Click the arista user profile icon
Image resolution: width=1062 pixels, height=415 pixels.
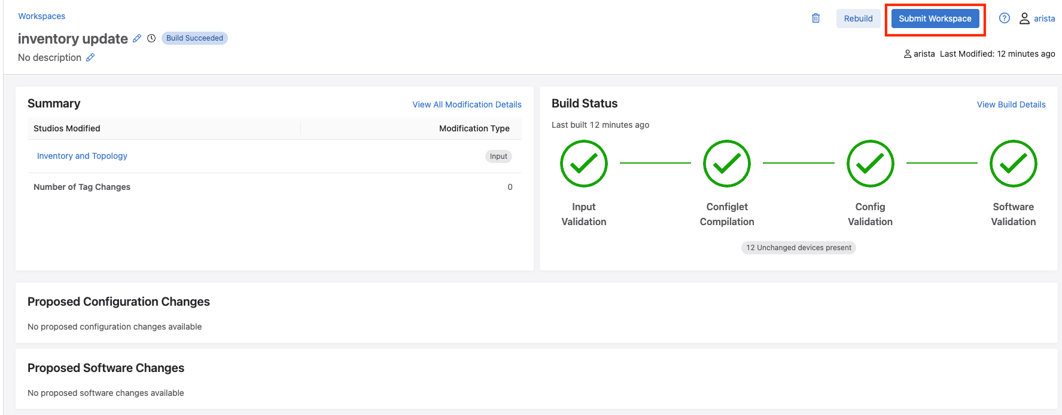point(1024,19)
